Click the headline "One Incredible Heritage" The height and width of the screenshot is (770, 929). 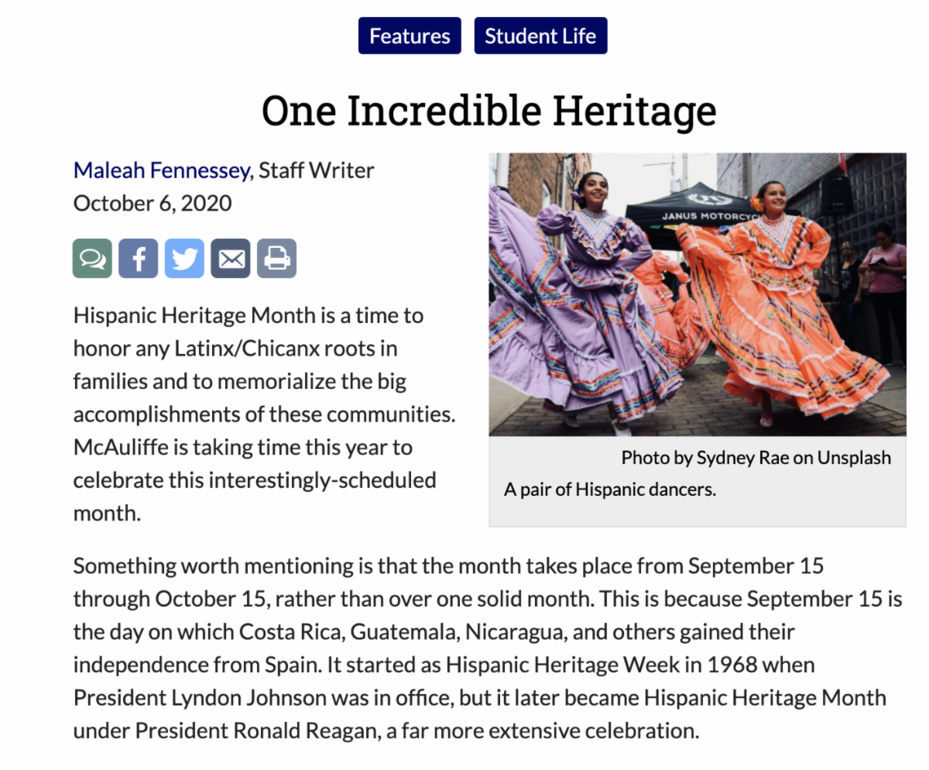tap(488, 110)
